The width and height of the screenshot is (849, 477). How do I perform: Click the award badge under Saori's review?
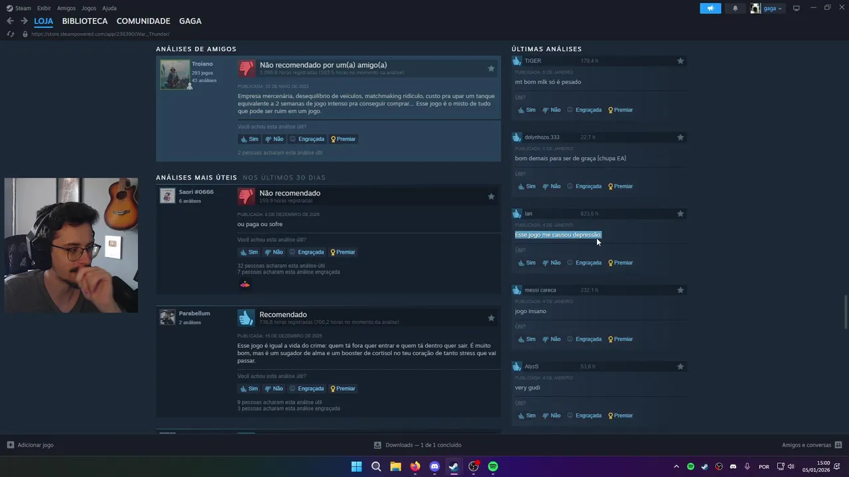coord(245,284)
